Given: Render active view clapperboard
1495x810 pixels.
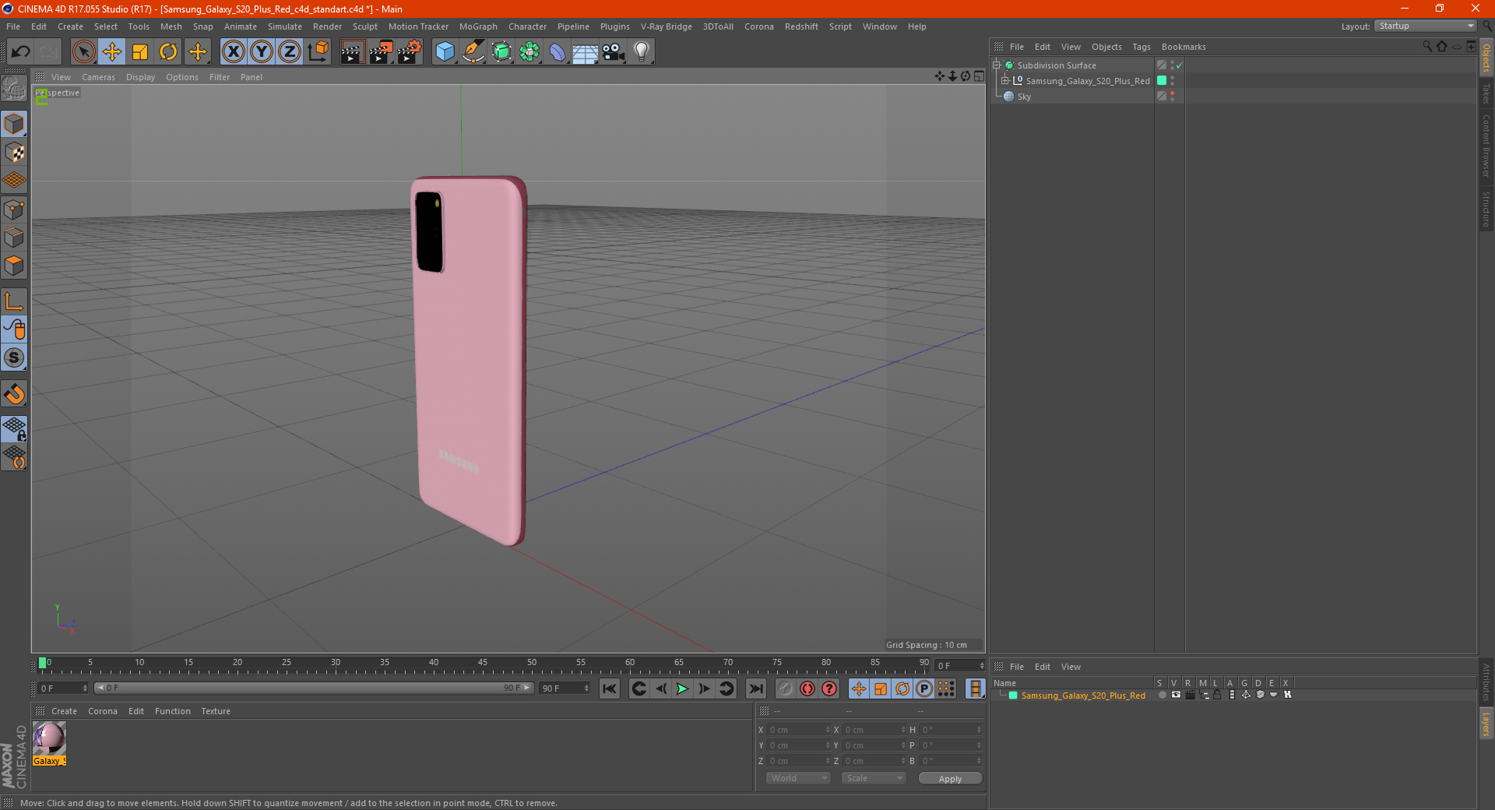Looking at the screenshot, I should [x=353, y=52].
